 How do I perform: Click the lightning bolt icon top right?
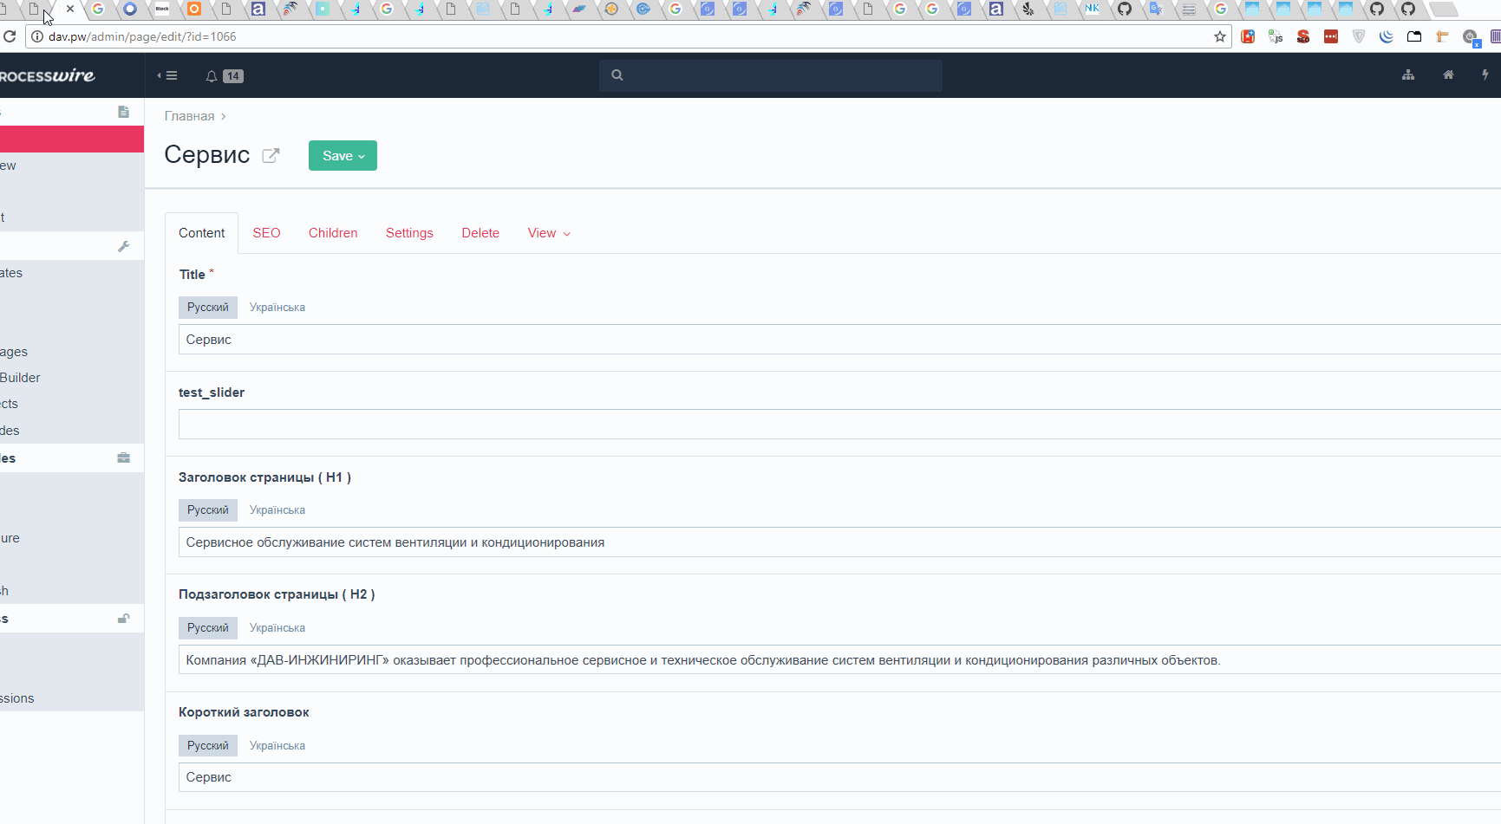pos(1485,75)
